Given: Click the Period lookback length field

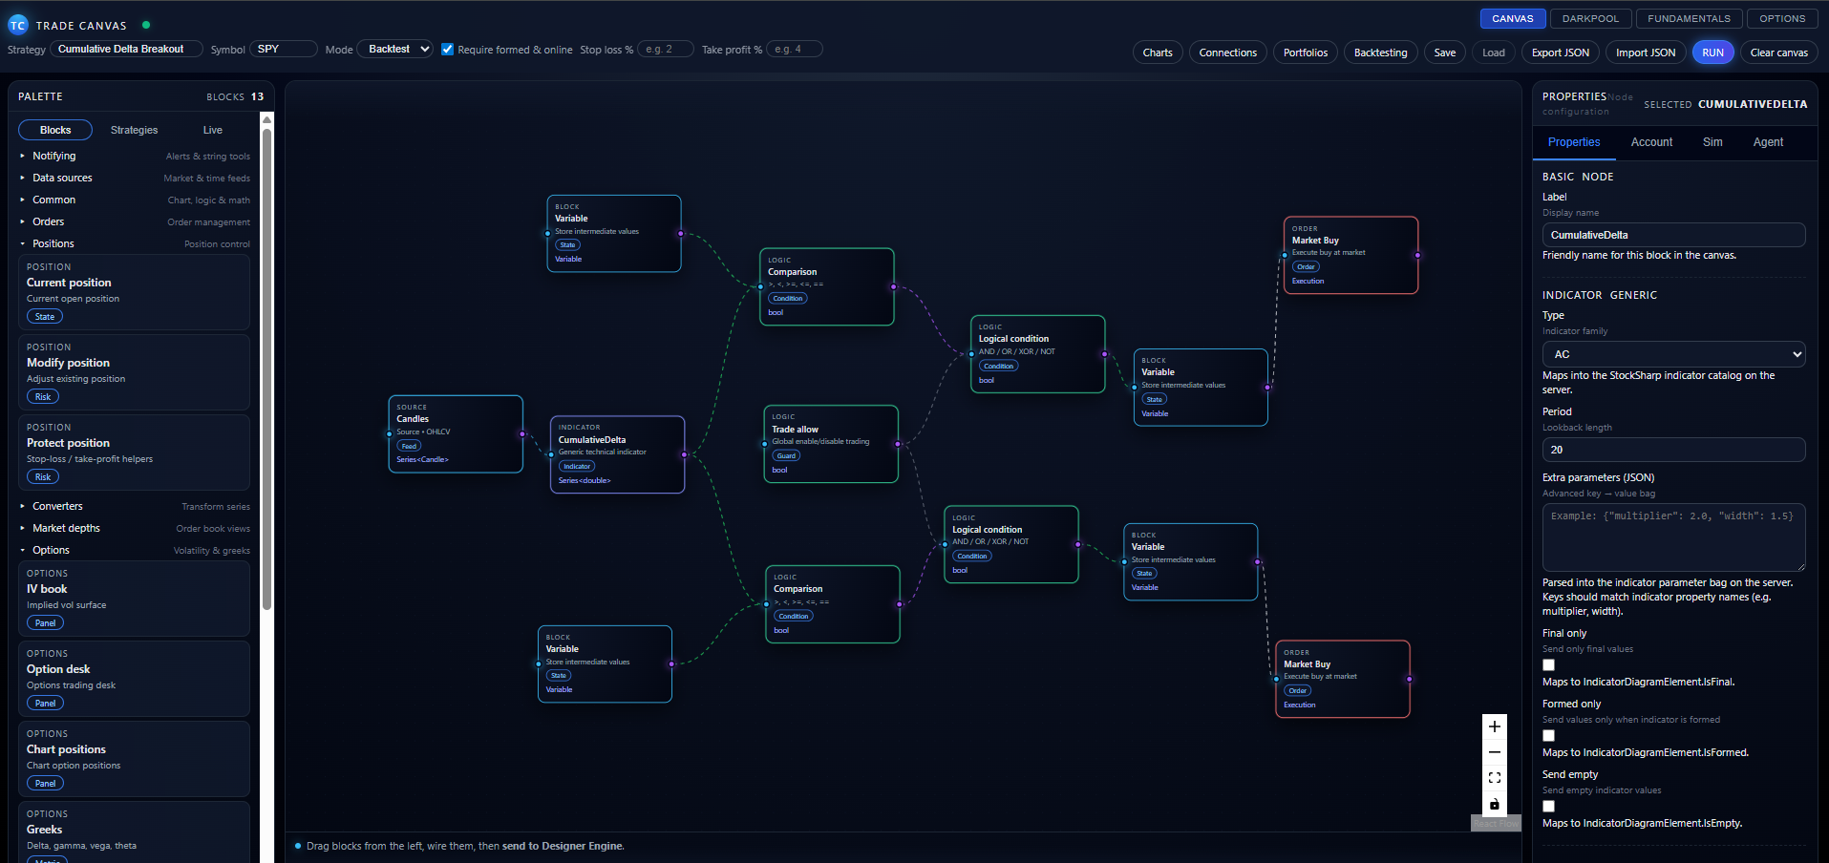Looking at the screenshot, I should coord(1673,450).
